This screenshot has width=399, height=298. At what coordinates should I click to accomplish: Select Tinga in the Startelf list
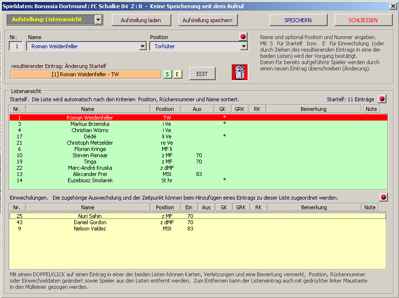pos(198,162)
